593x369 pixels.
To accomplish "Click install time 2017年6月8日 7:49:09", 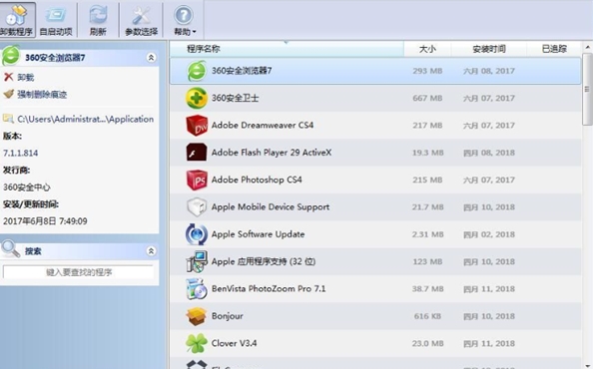I will pyautogui.click(x=45, y=221).
